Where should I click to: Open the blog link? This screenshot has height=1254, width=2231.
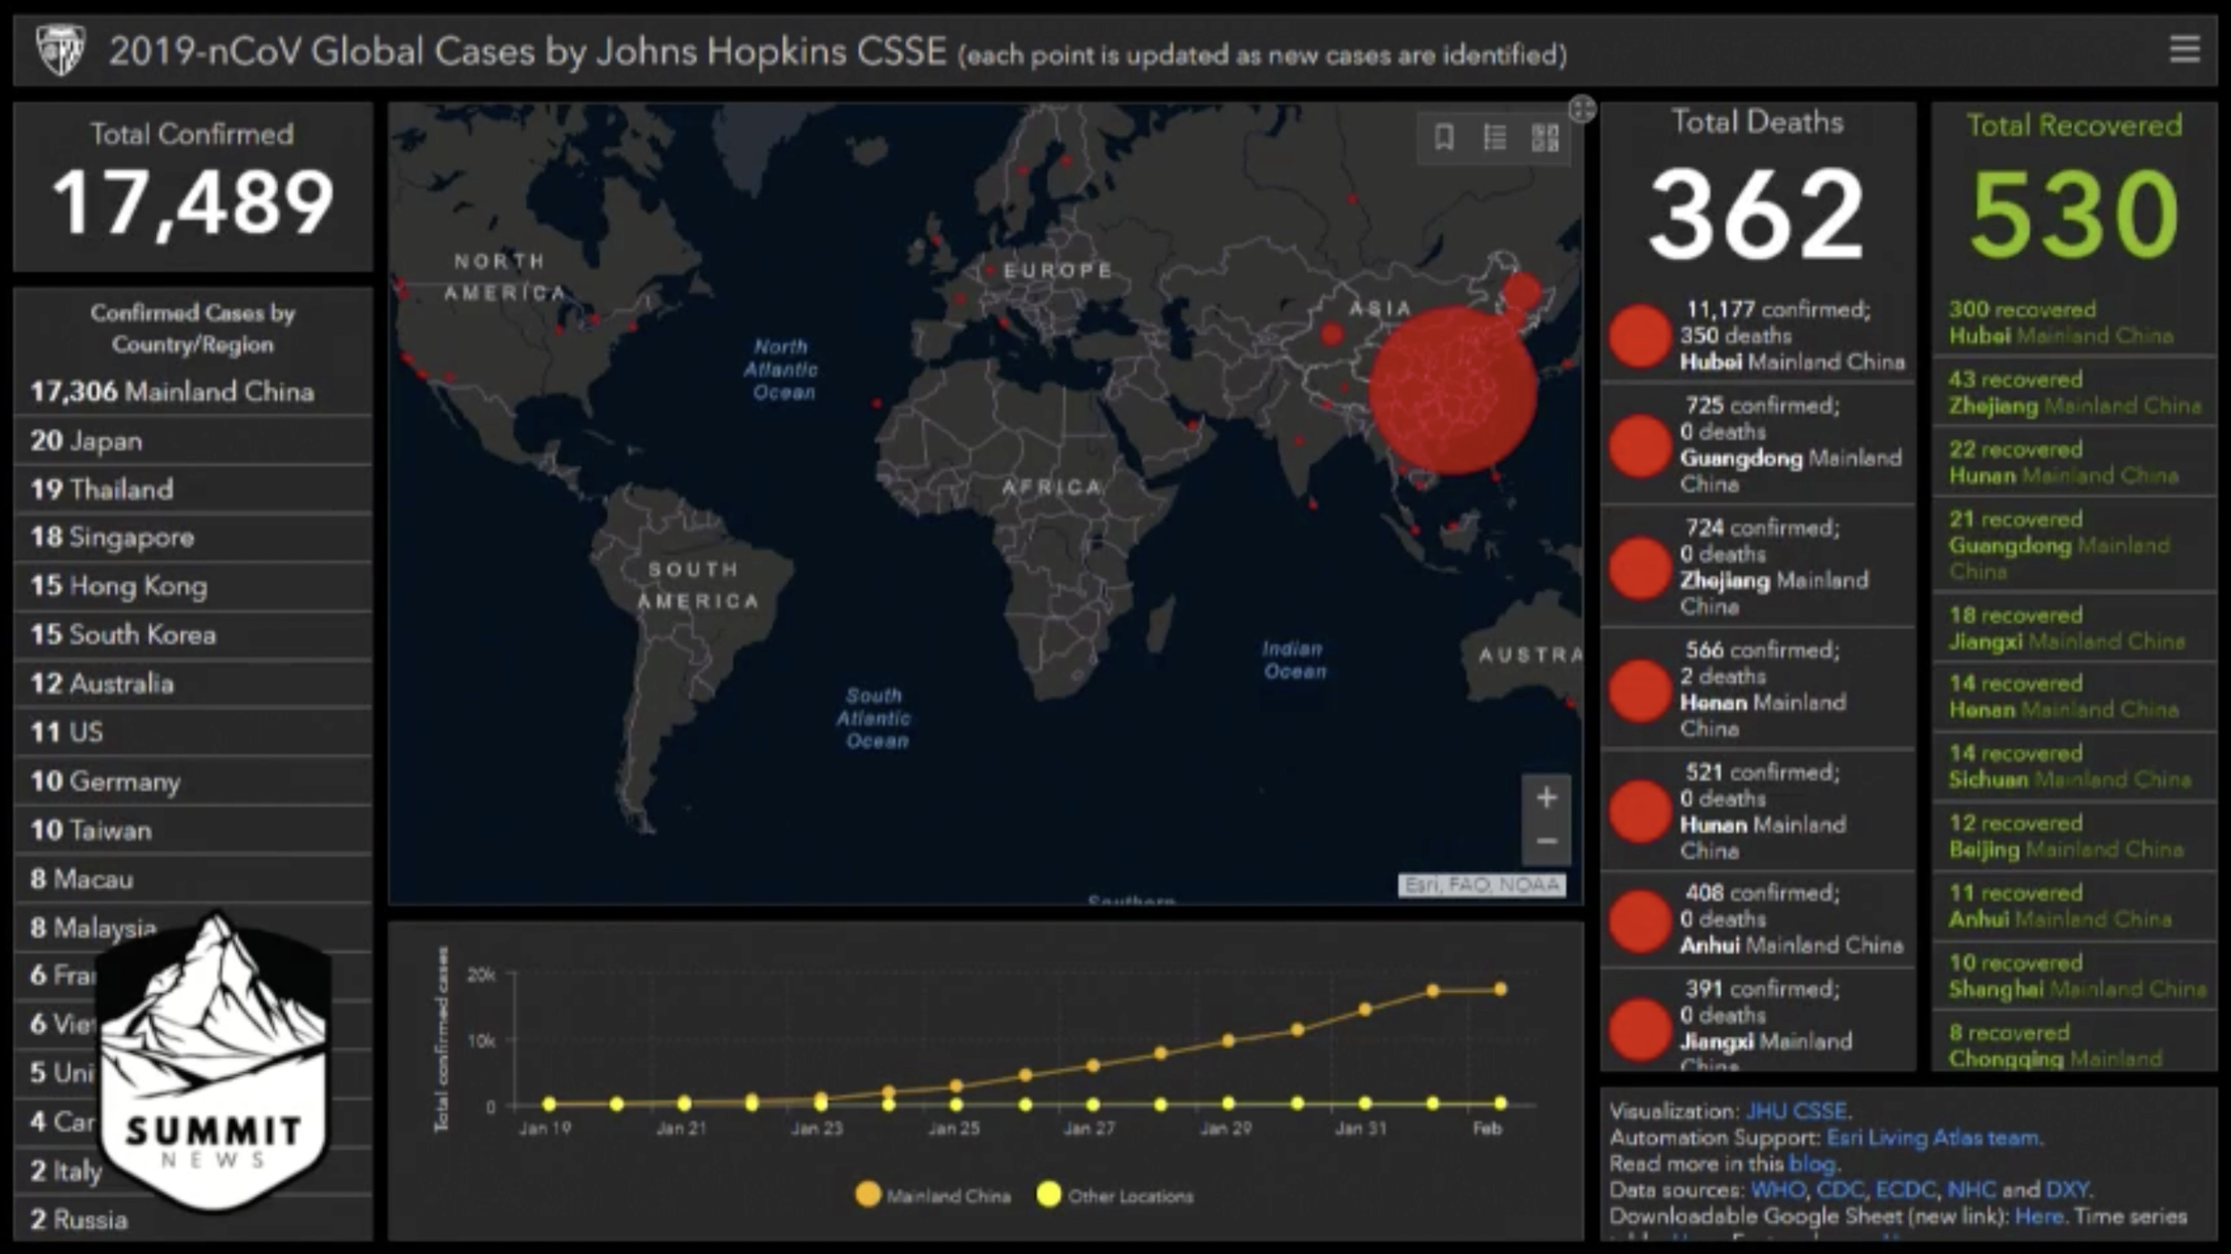coord(1811,1164)
